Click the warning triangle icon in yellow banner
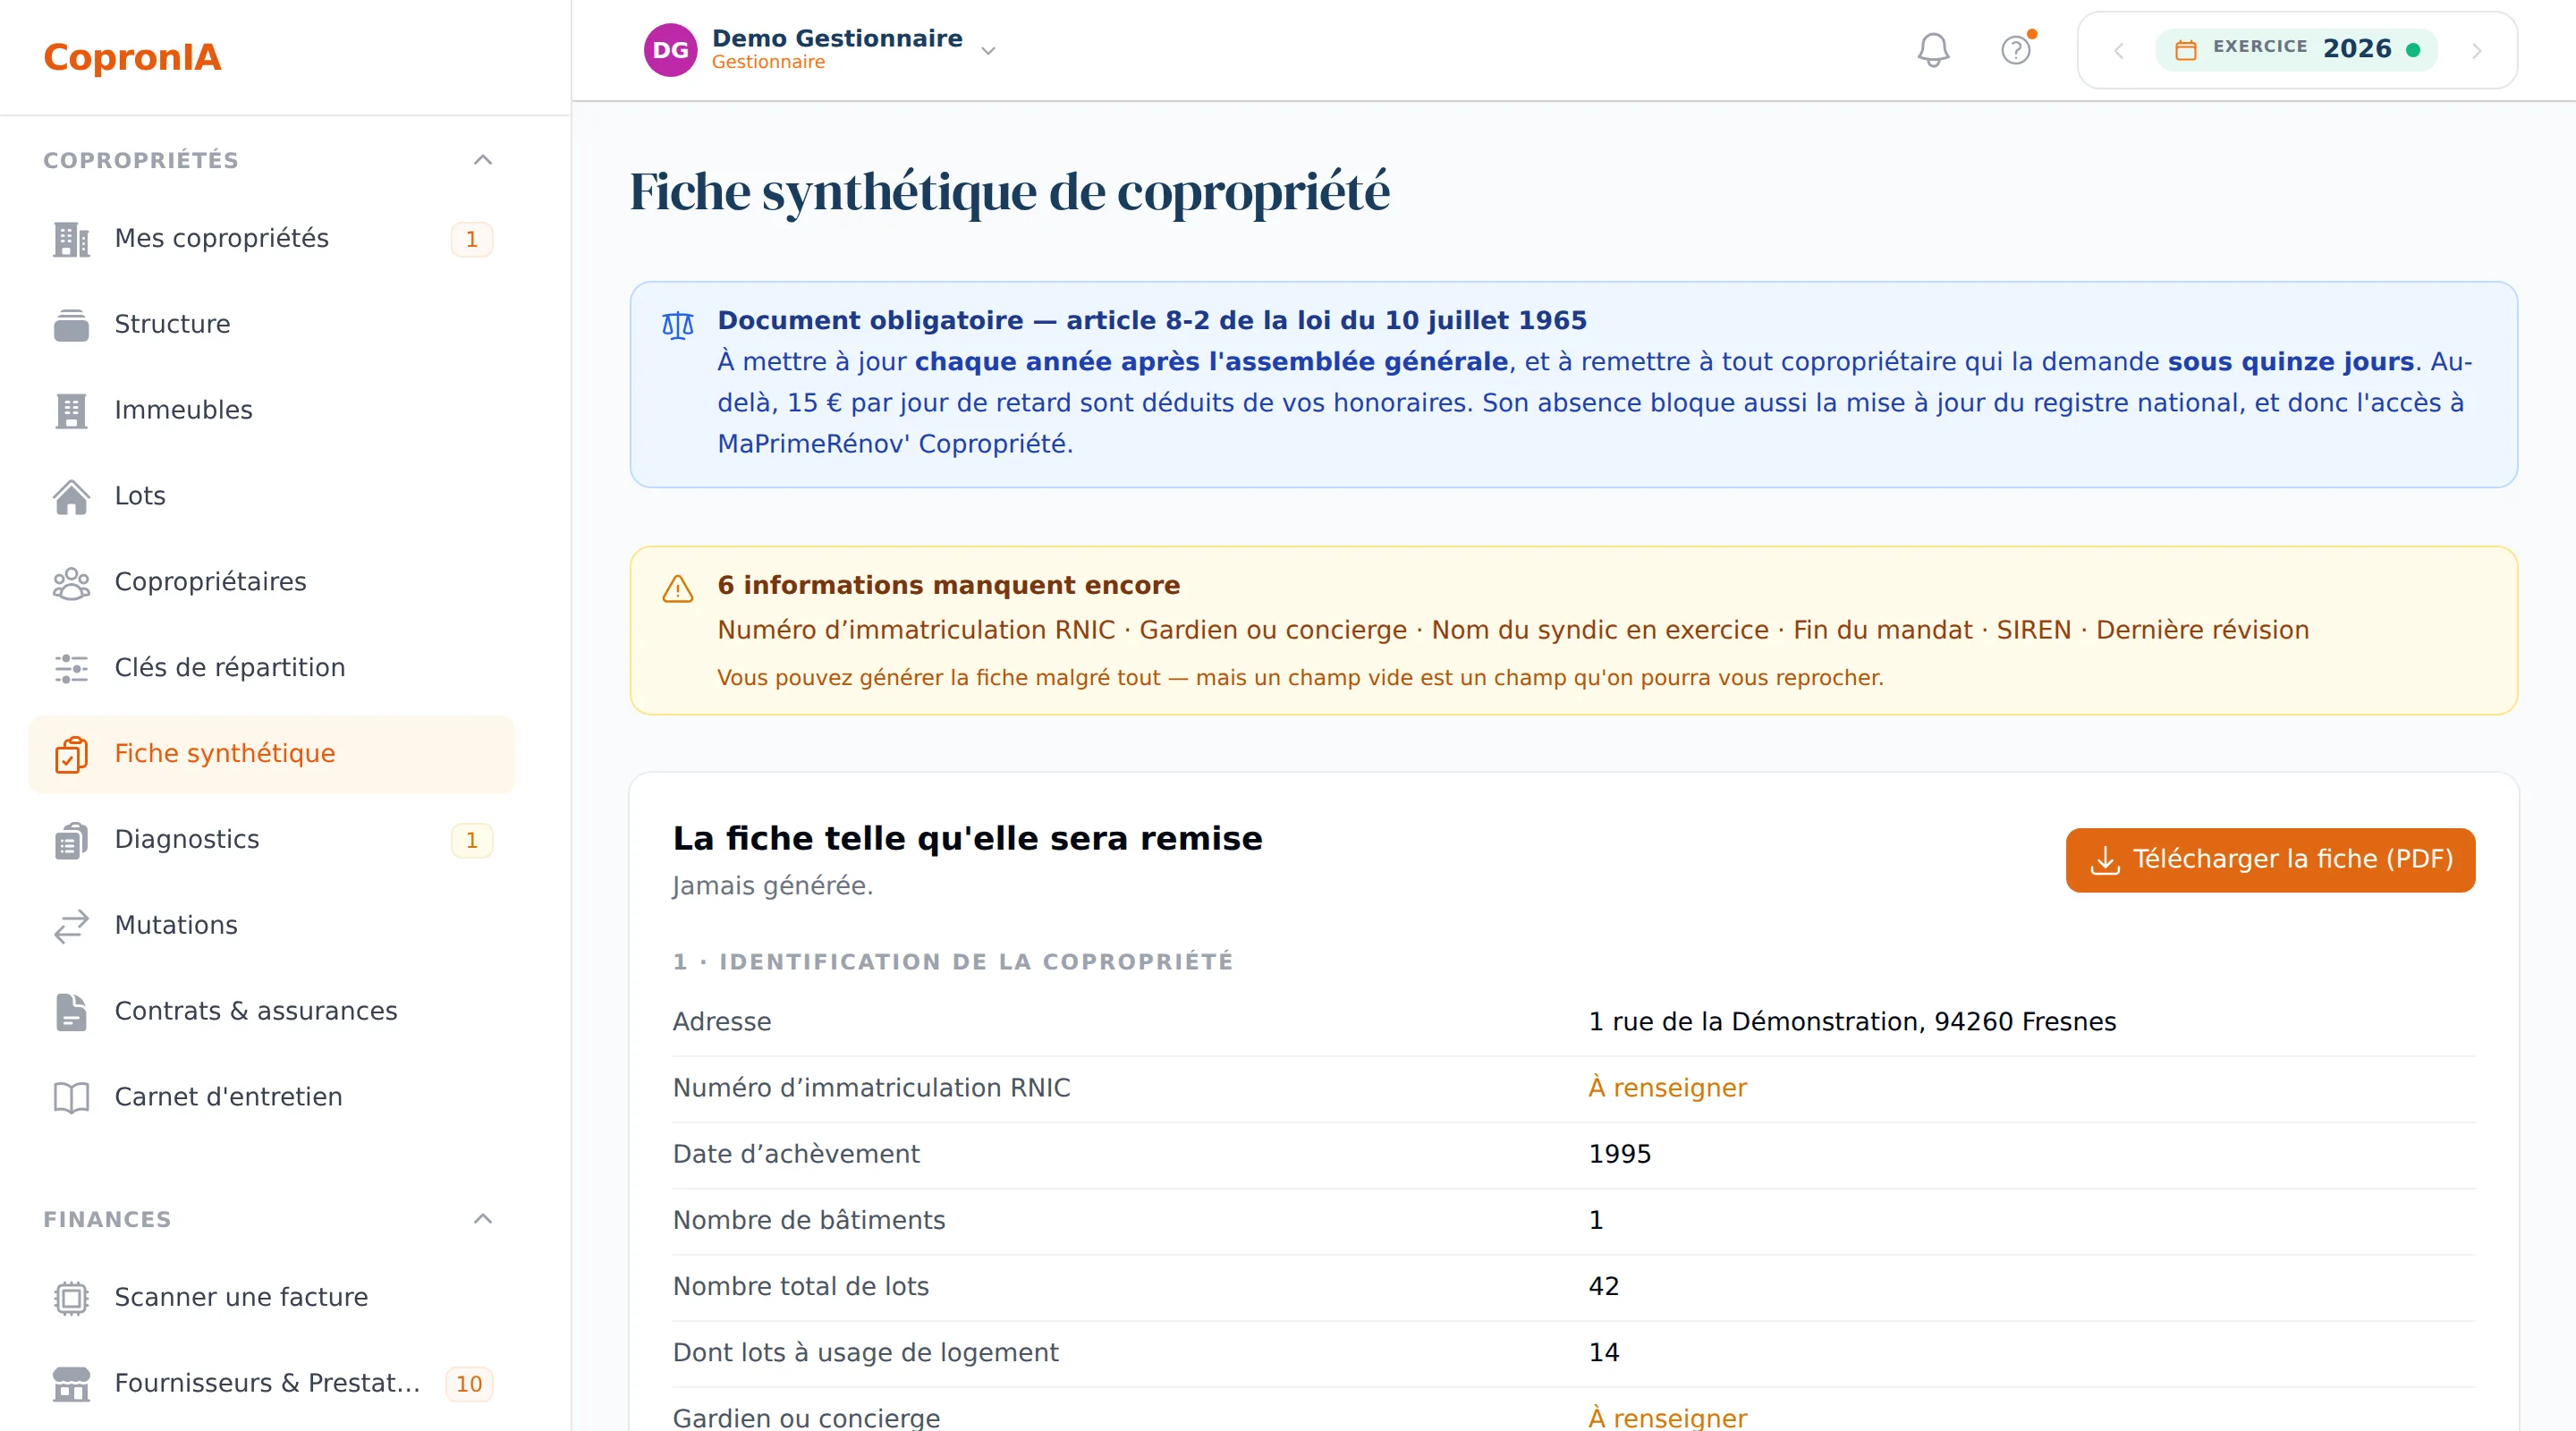The width and height of the screenshot is (2576, 1431). point(678,589)
